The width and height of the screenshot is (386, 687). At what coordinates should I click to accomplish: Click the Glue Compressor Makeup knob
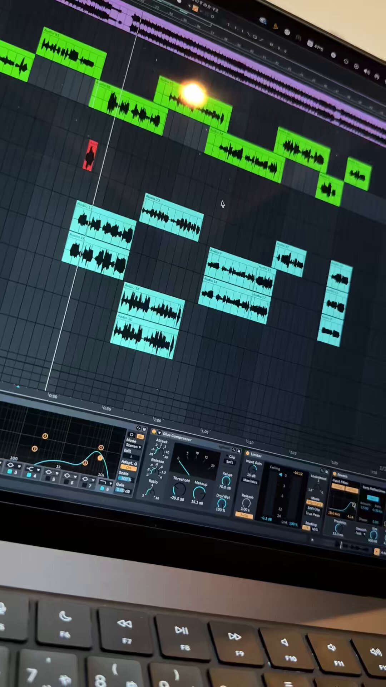point(199,493)
